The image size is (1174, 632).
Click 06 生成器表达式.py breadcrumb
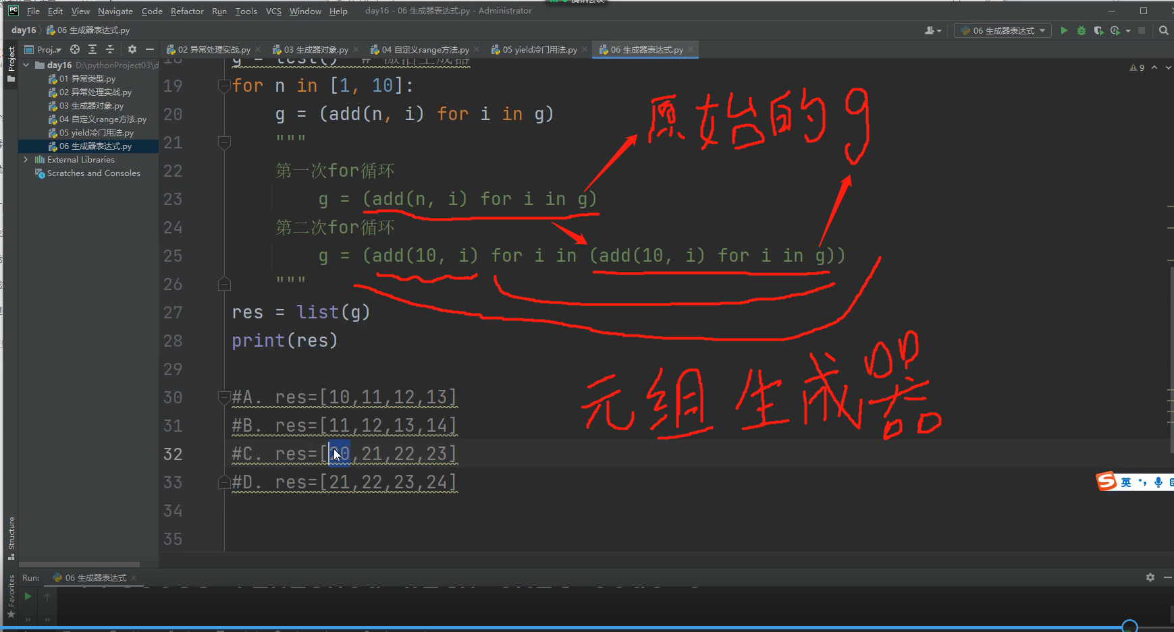88,30
